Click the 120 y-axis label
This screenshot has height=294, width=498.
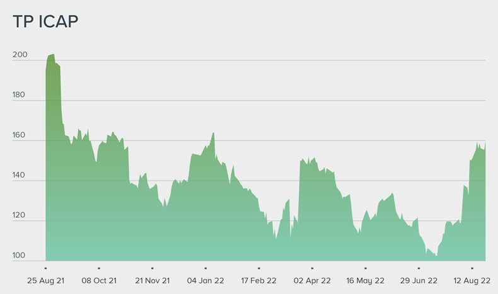click(x=20, y=216)
